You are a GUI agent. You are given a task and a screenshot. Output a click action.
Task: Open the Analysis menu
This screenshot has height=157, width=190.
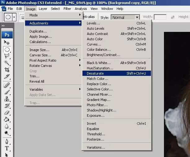[x=81, y=9]
